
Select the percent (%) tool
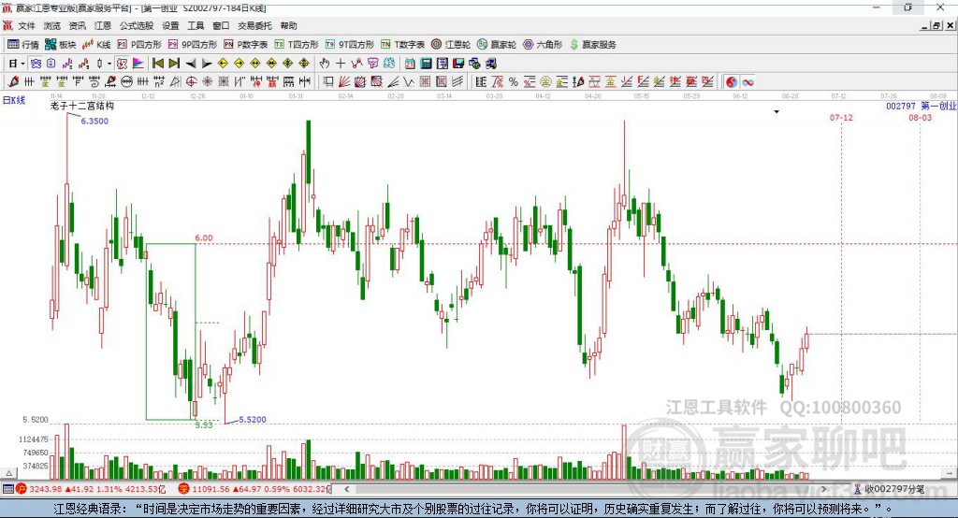click(514, 82)
